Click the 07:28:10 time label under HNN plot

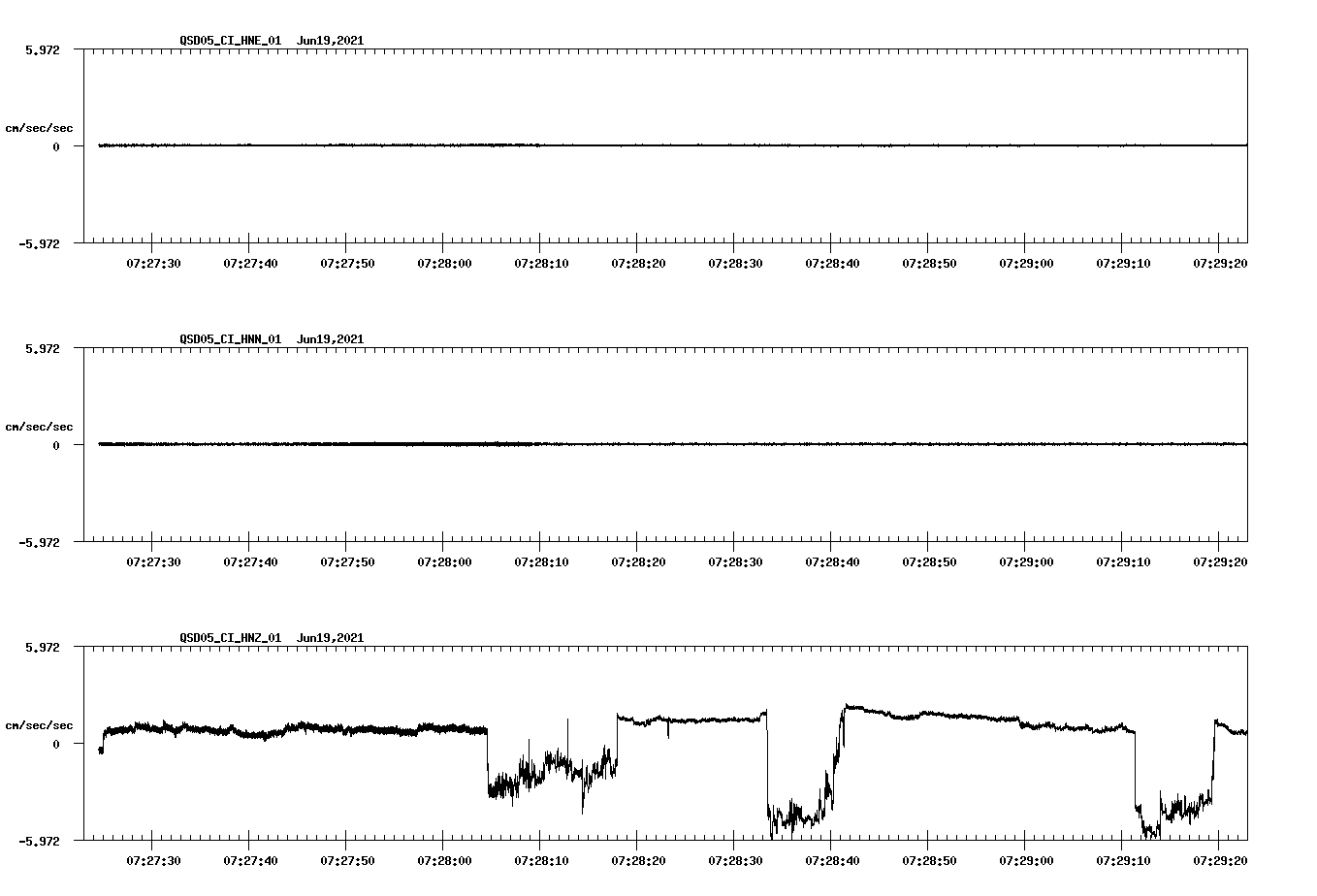pyautogui.click(x=541, y=561)
